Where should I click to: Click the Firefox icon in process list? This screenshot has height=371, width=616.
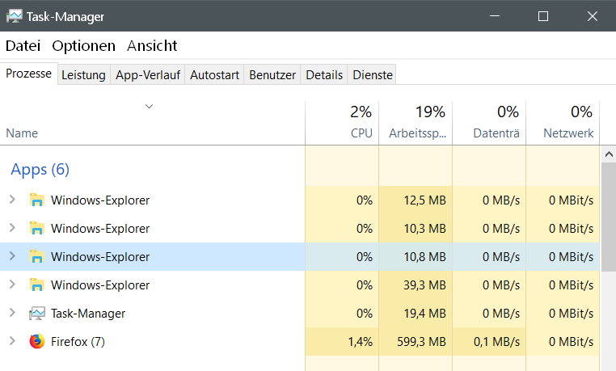coord(37,341)
